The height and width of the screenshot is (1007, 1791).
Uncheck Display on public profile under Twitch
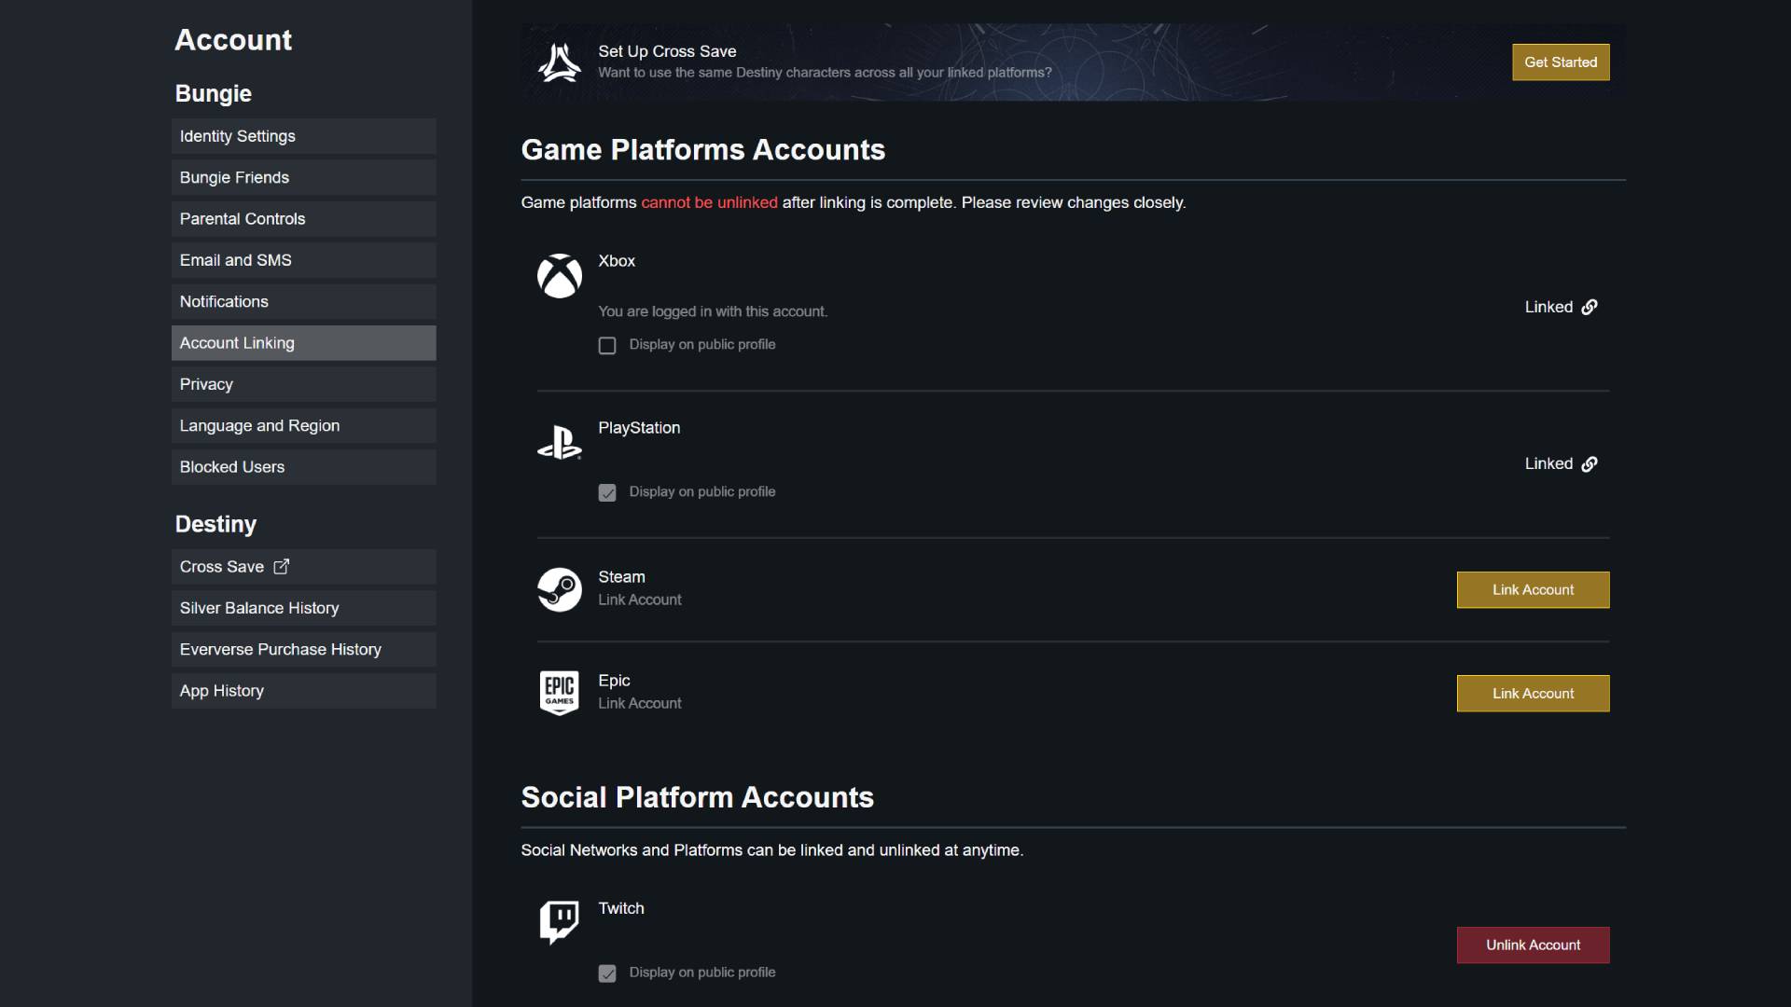point(607,973)
